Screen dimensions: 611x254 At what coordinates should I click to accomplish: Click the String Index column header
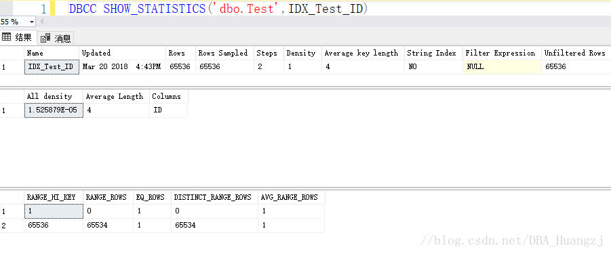pyautogui.click(x=434, y=53)
